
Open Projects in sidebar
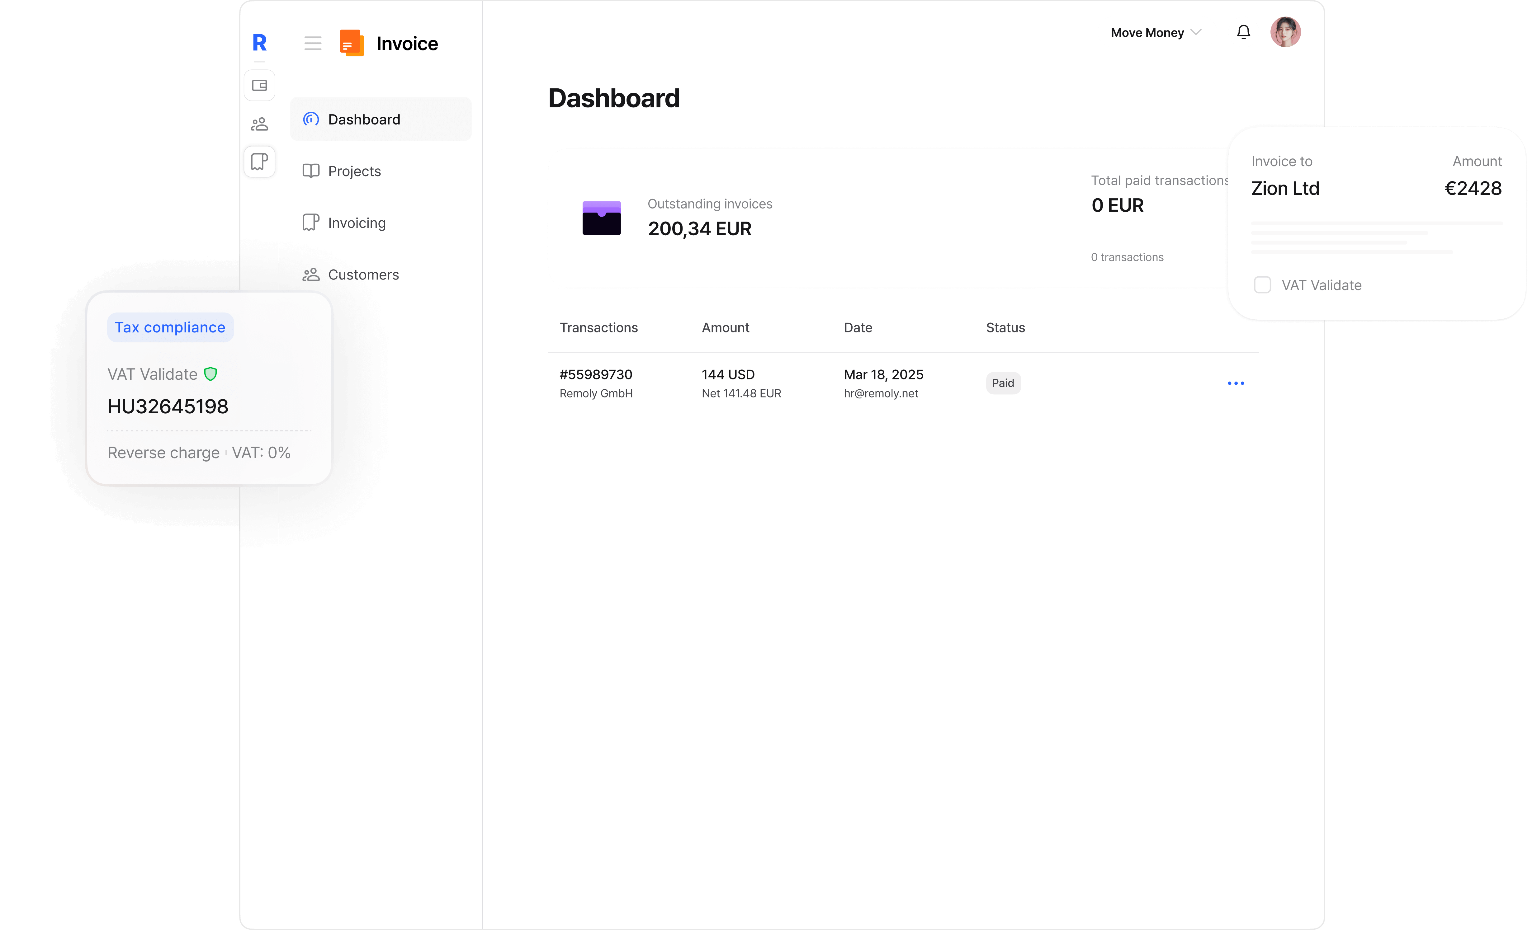click(354, 171)
